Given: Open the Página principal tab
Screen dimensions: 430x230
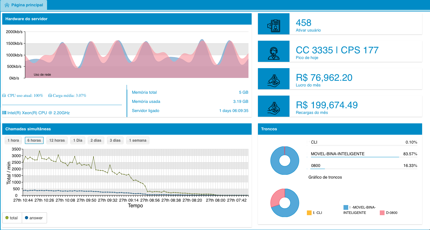Looking at the screenshot, I should (24, 5).
